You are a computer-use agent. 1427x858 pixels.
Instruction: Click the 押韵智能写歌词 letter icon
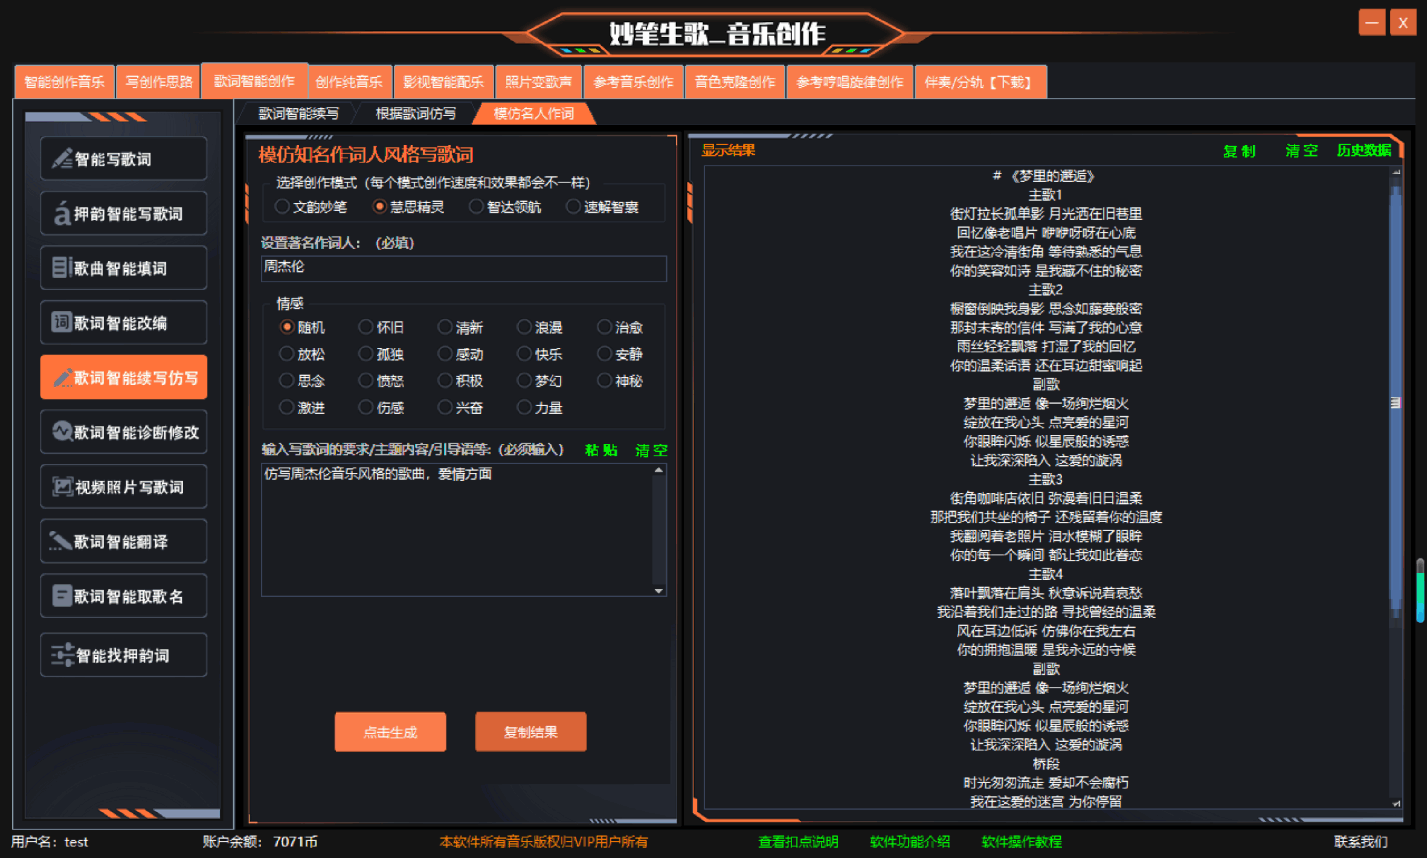click(62, 214)
